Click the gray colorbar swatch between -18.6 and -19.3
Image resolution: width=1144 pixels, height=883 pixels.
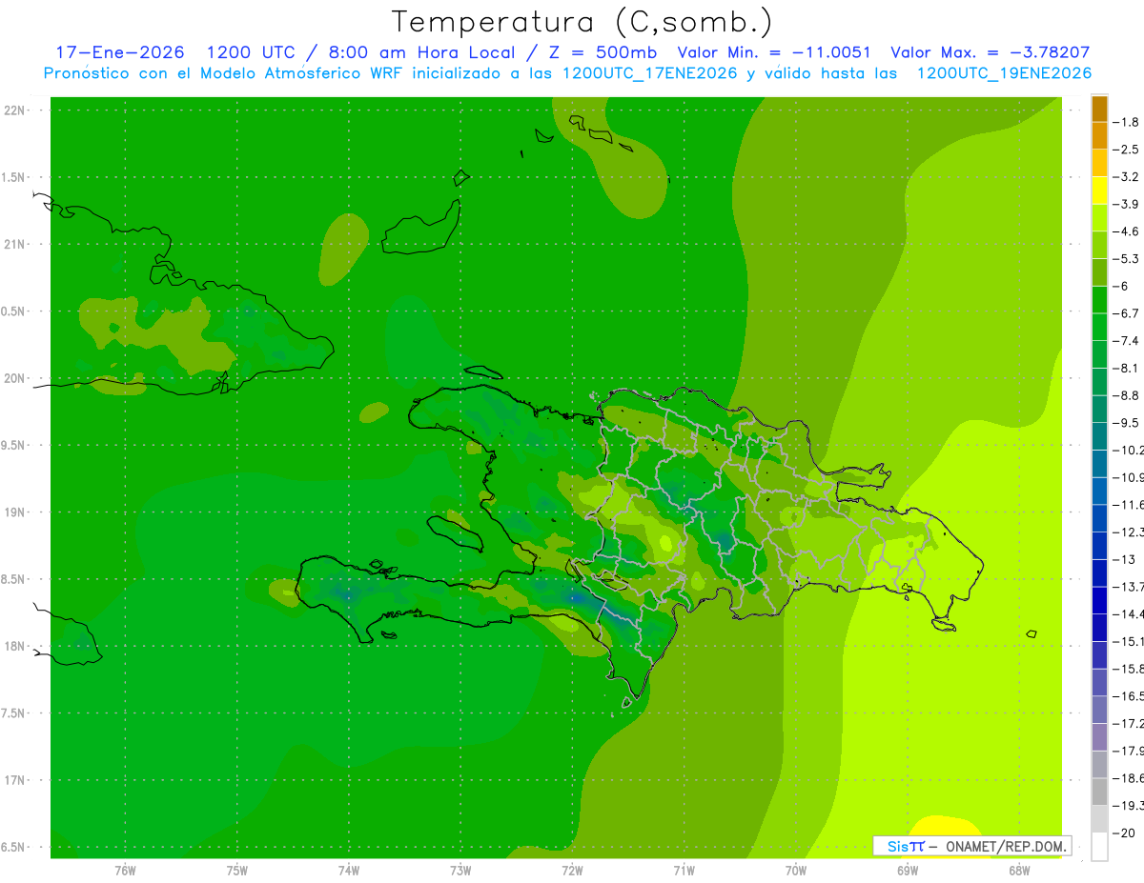click(1099, 793)
